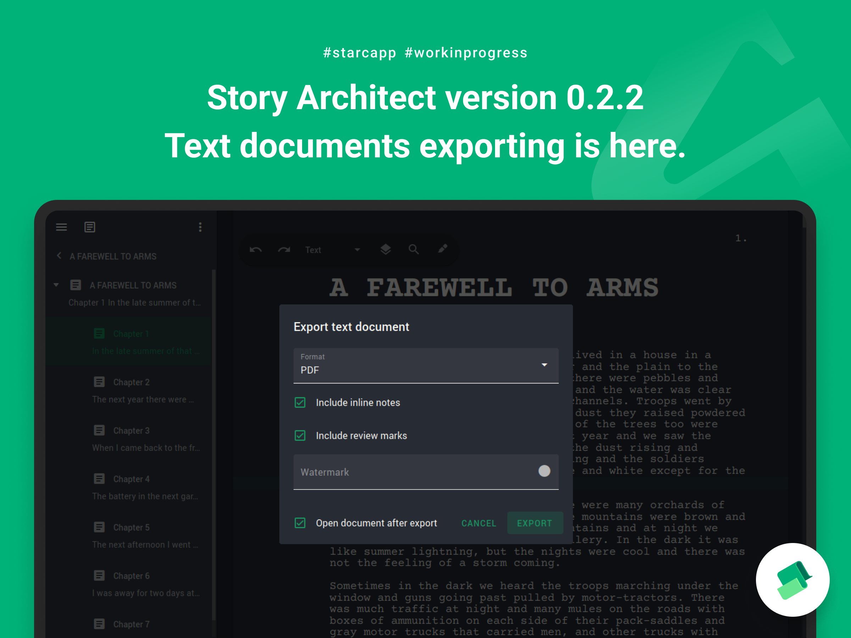Toggle Include review marks checkbox
The height and width of the screenshot is (638, 851).
coord(300,436)
